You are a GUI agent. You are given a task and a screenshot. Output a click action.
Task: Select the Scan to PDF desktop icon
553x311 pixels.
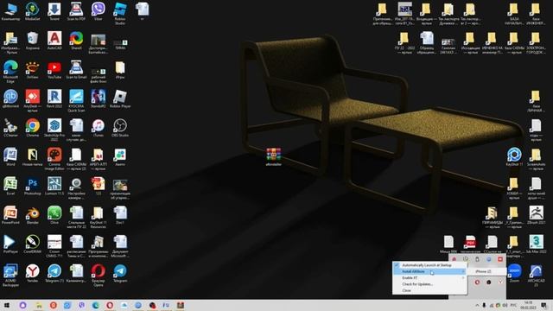76,11
